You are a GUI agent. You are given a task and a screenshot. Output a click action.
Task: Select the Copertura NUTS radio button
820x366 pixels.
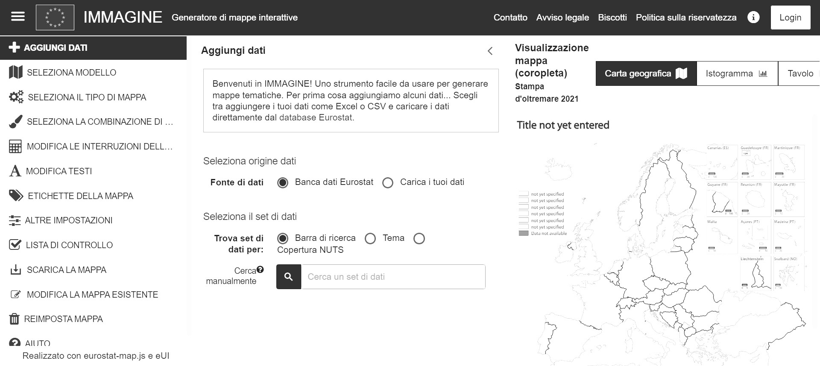(419, 239)
